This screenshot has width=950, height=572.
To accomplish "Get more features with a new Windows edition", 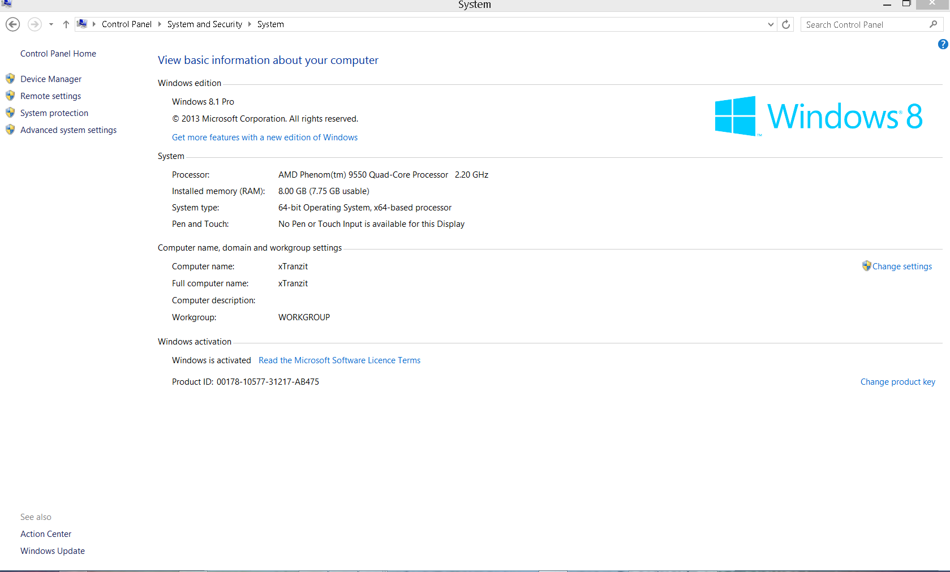I will [x=265, y=137].
